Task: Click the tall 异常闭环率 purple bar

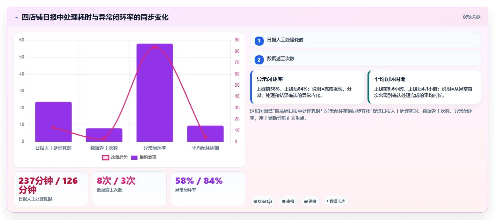Action: click(155, 93)
